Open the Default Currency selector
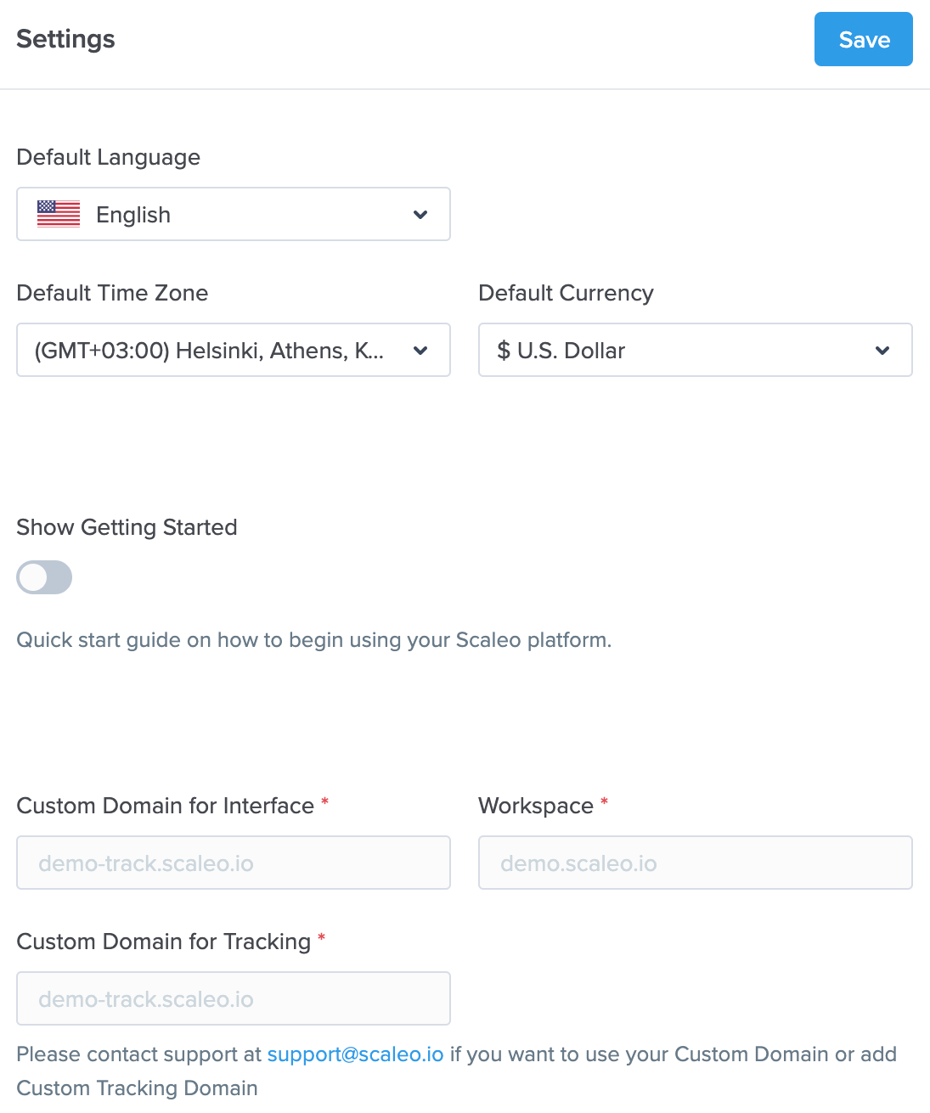 click(695, 350)
